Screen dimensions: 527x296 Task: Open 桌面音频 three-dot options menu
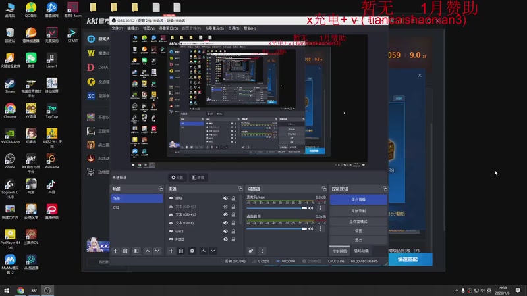(321, 228)
